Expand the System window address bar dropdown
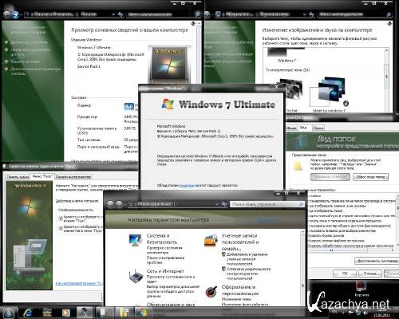This screenshot has width=399, height=319. click(113, 14)
